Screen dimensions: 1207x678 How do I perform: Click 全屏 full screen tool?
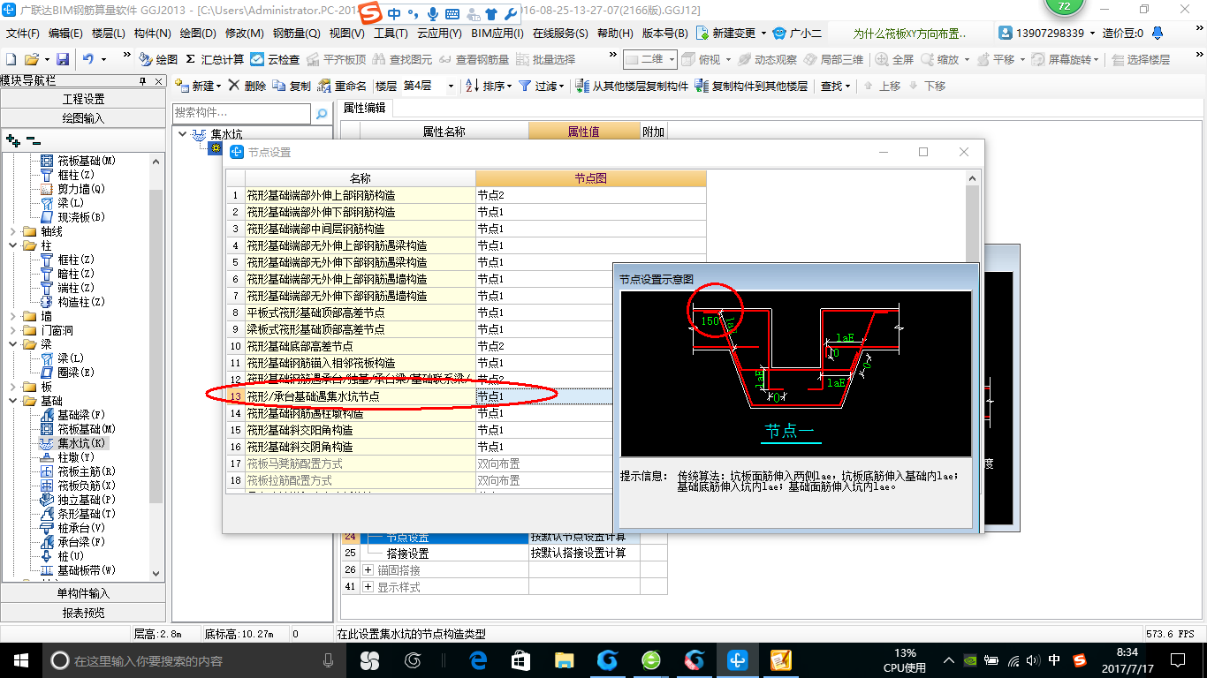pyautogui.click(x=895, y=59)
